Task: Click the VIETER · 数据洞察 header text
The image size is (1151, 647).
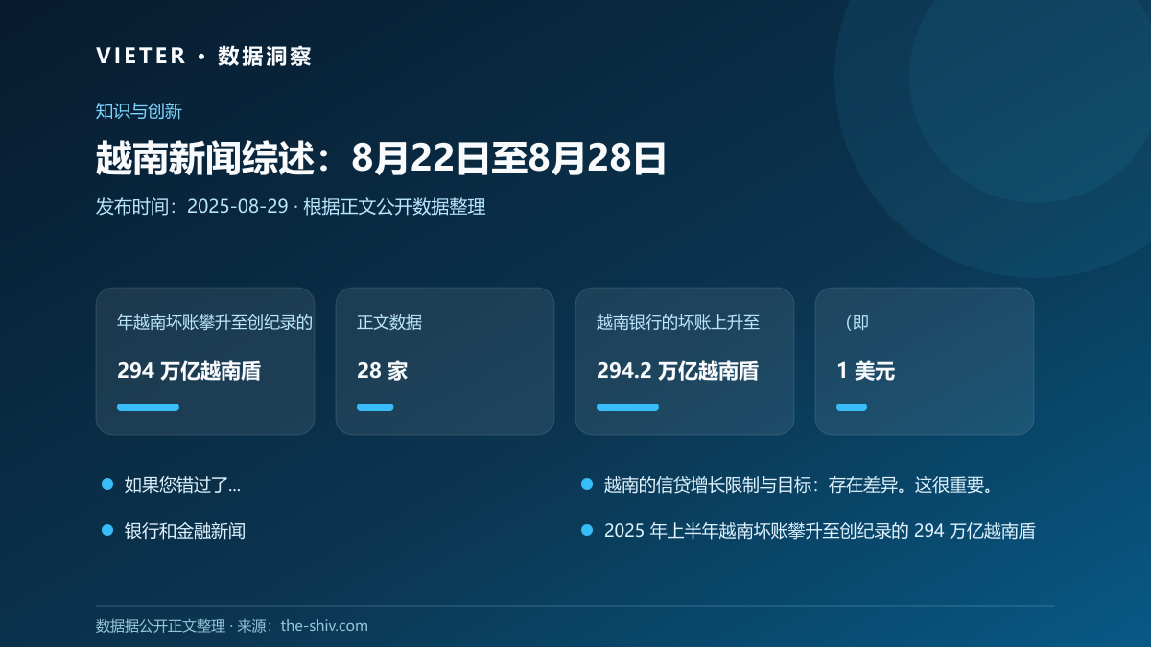Action: click(x=204, y=57)
